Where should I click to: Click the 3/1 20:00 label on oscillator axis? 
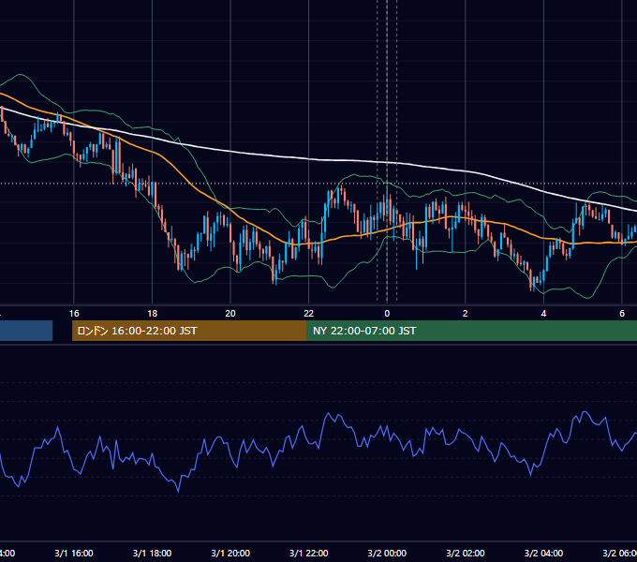pyautogui.click(x=230, y=554)
